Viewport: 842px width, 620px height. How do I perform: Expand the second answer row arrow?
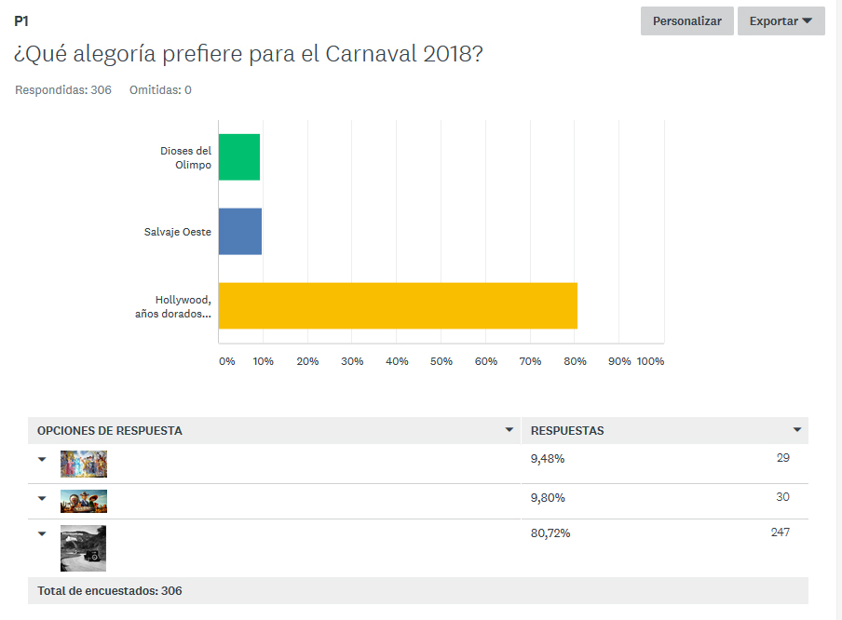(x=42, y=498)
